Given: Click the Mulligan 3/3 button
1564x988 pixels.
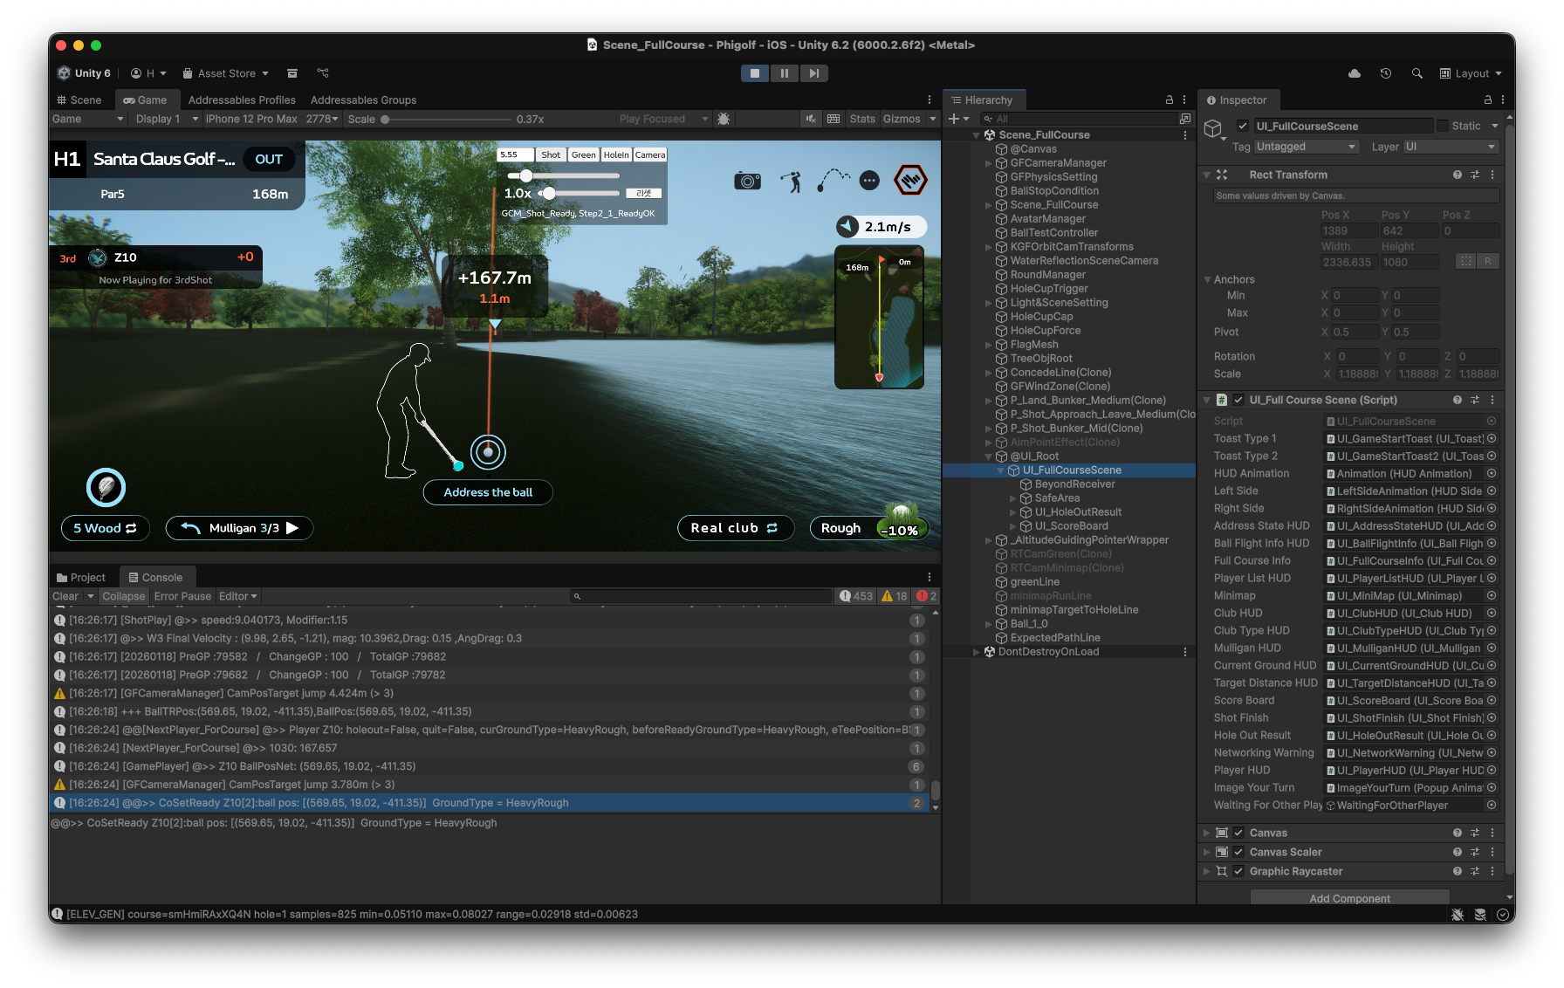Looking at the screenshot, I should pyautogui.click(x=239, y=528).
